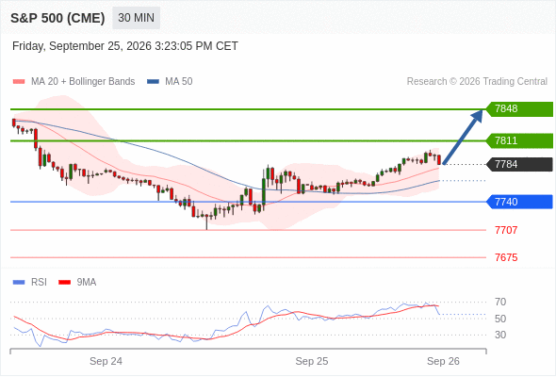Click the green 7848 resistance tag
The image size is (556, 377).
click(519, 109)
